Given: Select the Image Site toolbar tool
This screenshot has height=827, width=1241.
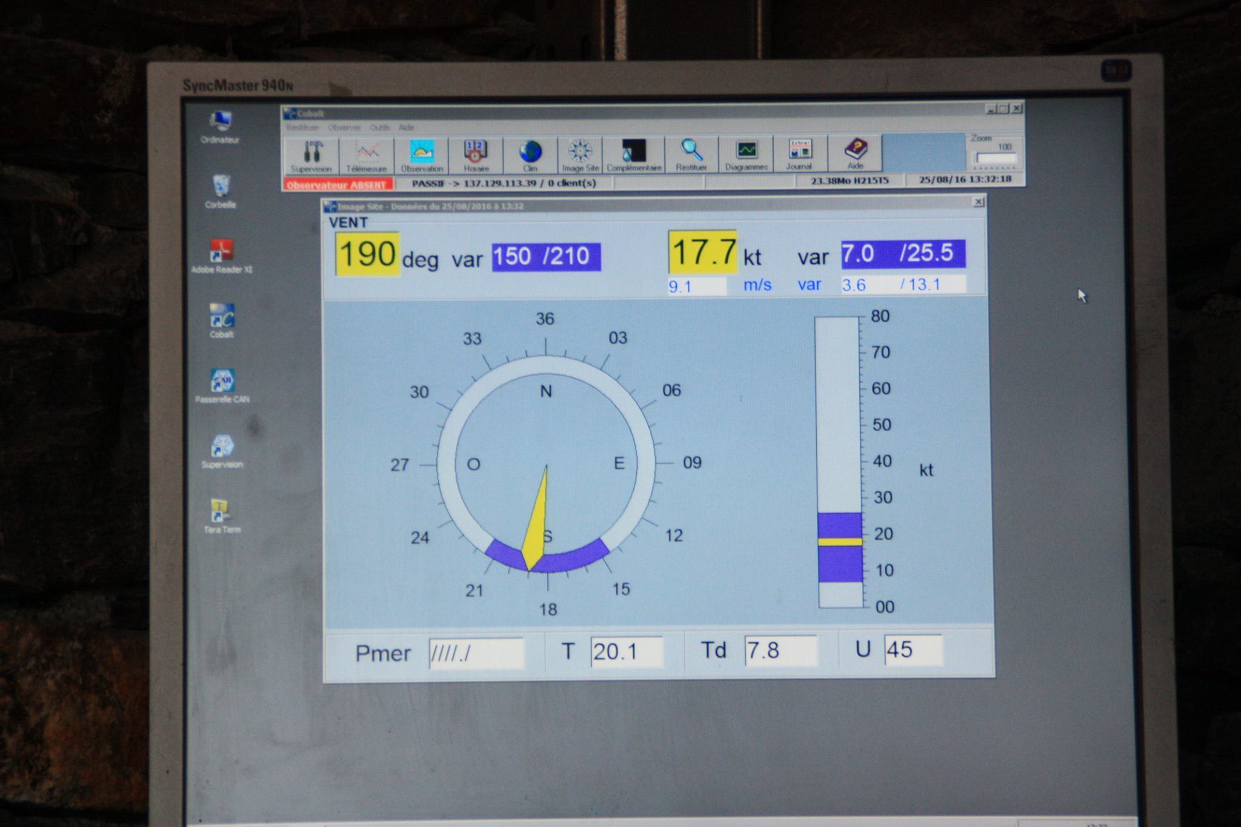Looking at the screenshot, I should click(x=580, y=155).
